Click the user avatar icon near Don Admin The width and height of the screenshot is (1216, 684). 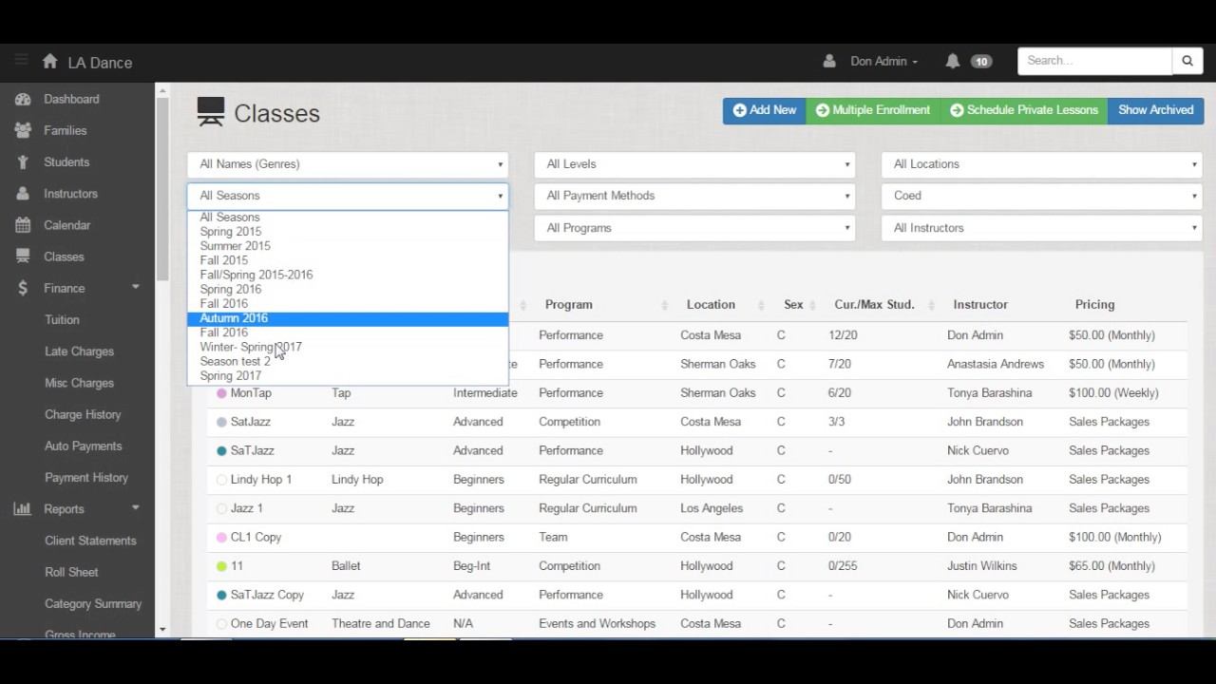829,61
